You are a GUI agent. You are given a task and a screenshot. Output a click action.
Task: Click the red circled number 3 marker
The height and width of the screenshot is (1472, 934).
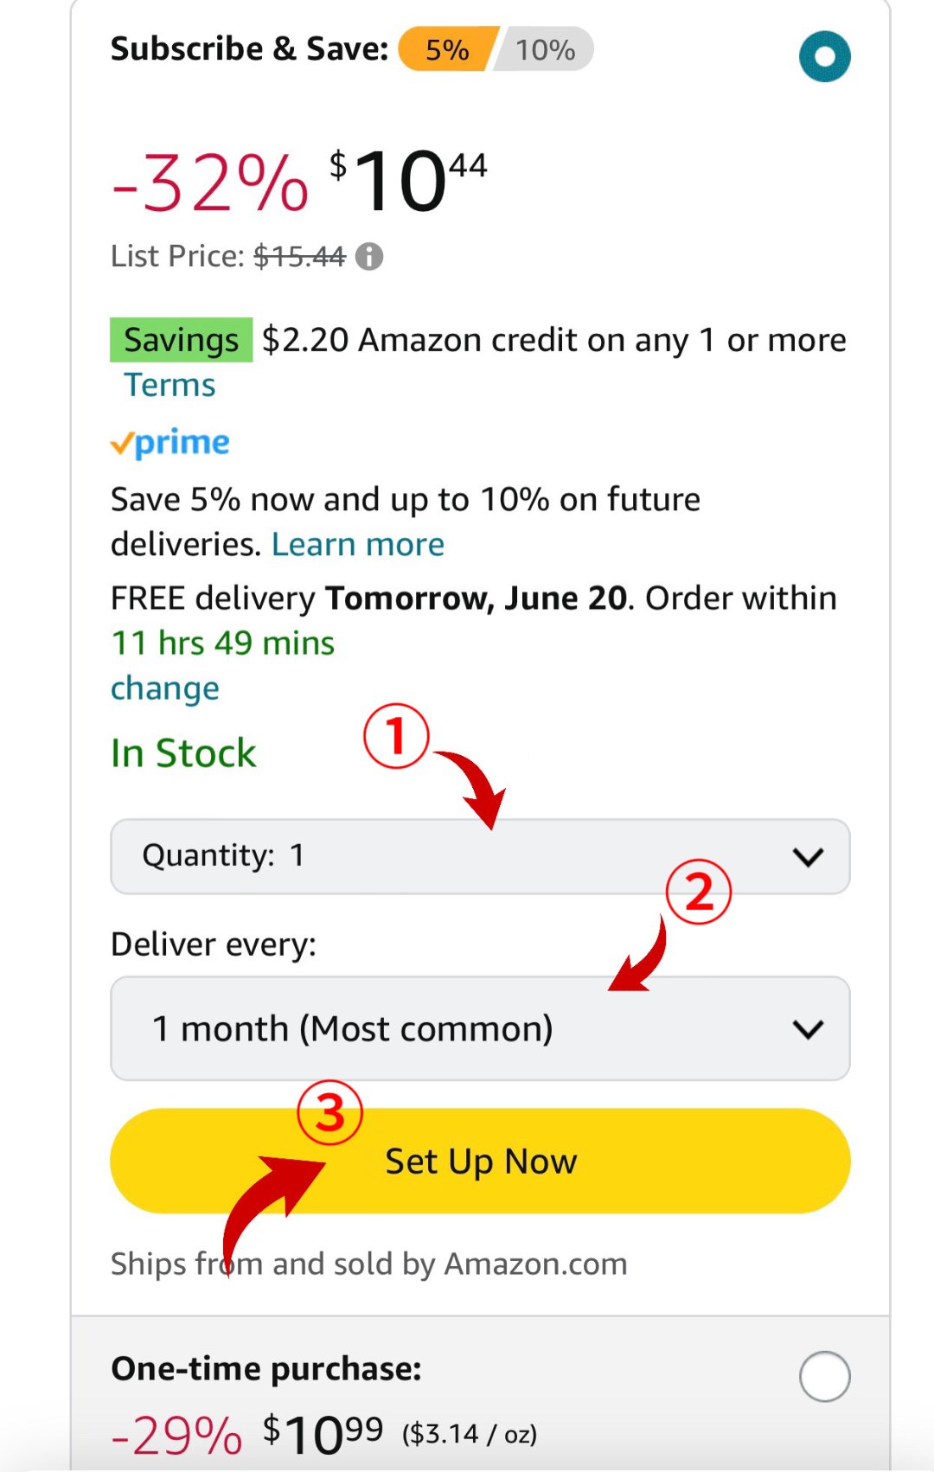click(329, 1112)
